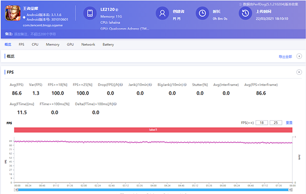
Task: Click the FPS threshold field showing 18
Action: pyautogui.click(x=262, y=123)
